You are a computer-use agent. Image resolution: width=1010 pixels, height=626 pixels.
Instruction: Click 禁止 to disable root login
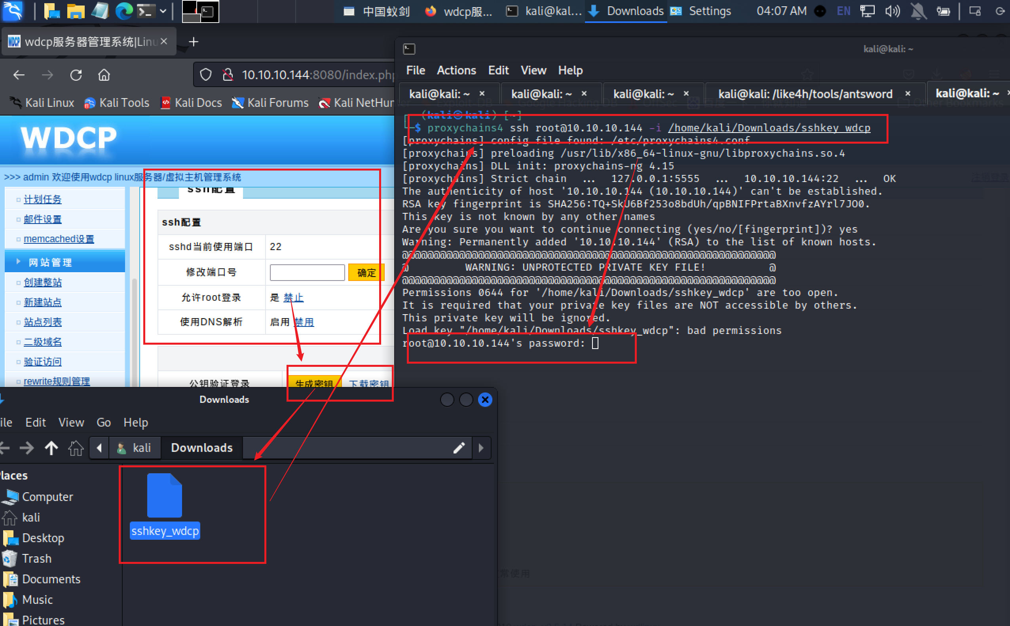293,297
